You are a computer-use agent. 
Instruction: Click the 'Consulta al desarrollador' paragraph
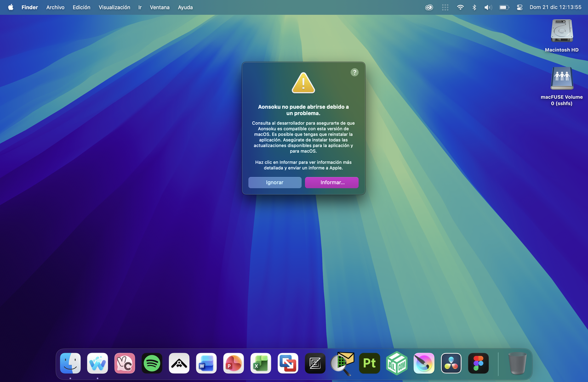tap(303, 137)
